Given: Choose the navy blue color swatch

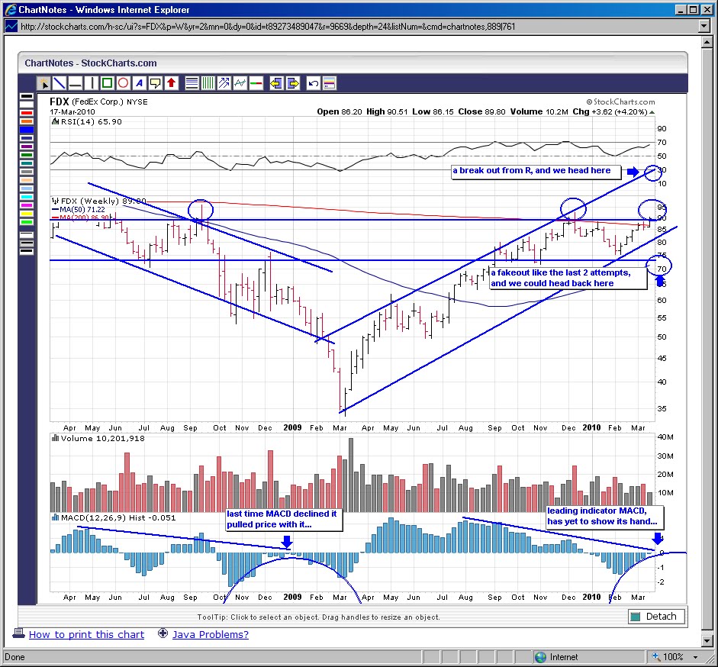Looking at the screenshot, I should click(x=27, y=138).
